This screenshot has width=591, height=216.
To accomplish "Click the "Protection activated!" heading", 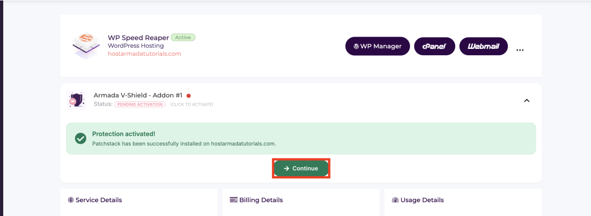I will [x=124, y=134].
